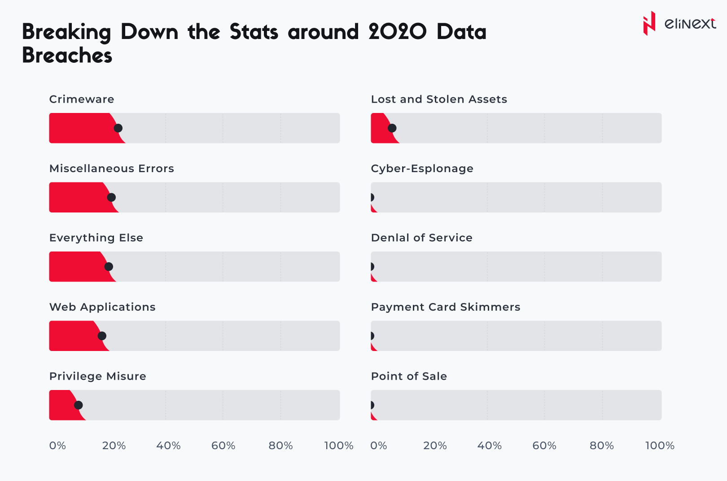This screenshot has height=481, width=727.
Task: Click the Lost and Stolen Assets dot marker
Action: coord(392,128)
